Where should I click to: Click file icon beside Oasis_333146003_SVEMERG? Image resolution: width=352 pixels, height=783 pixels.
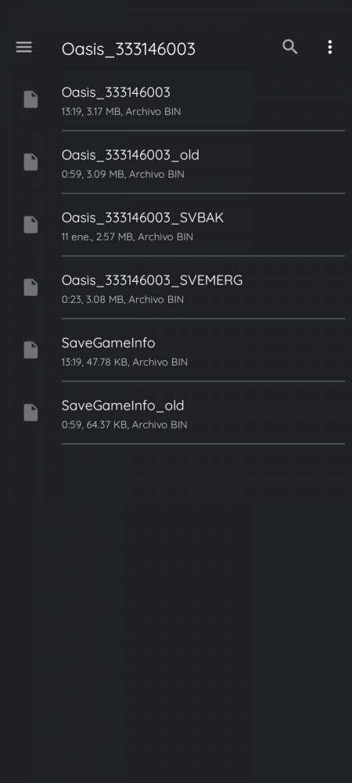coord(31,287)
